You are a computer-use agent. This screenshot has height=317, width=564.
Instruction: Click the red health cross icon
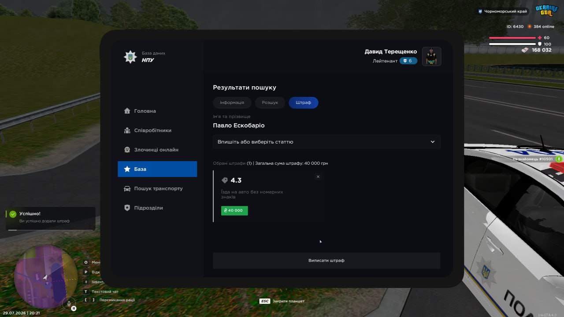click(540, 38)
